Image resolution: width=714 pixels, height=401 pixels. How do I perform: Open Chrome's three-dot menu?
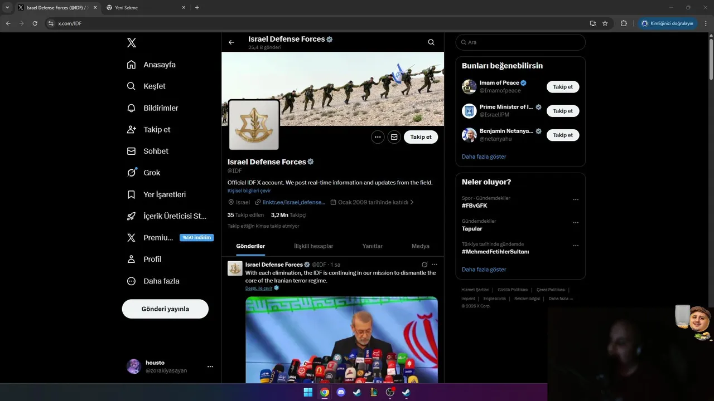(x=706, y=23)
